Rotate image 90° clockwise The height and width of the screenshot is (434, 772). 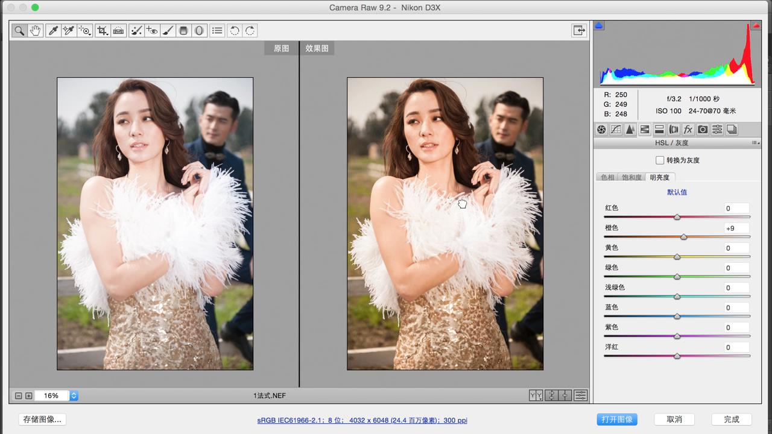coord(250,31)
